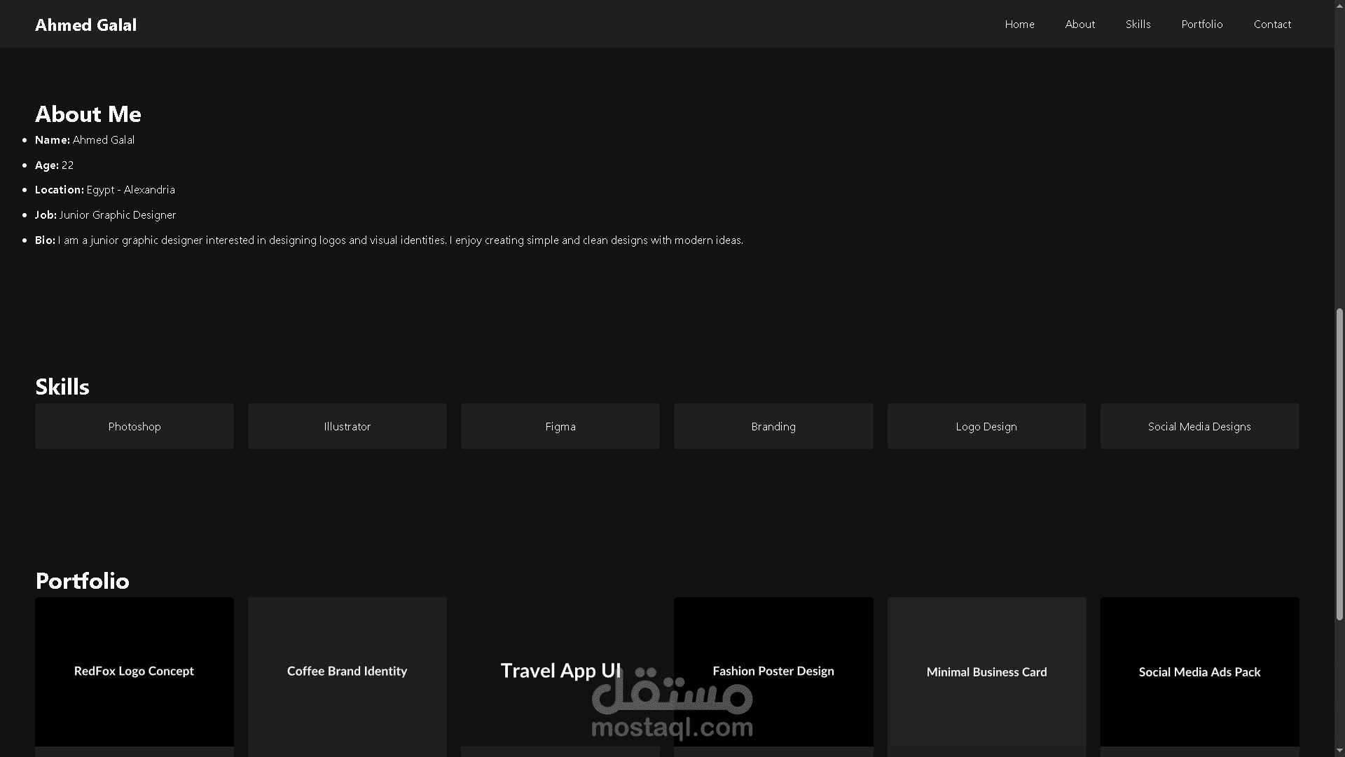View the Travel App UI project
This screenshot has height=757, width=1345.
[x=560, y=671]
